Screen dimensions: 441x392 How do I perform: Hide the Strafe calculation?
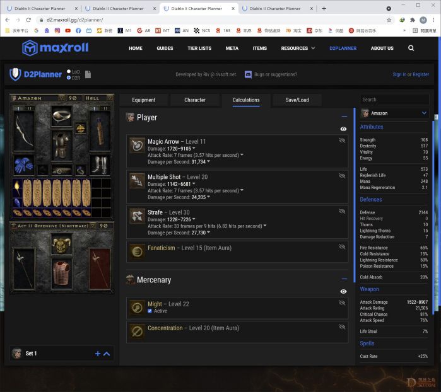[x=342, y=211]
